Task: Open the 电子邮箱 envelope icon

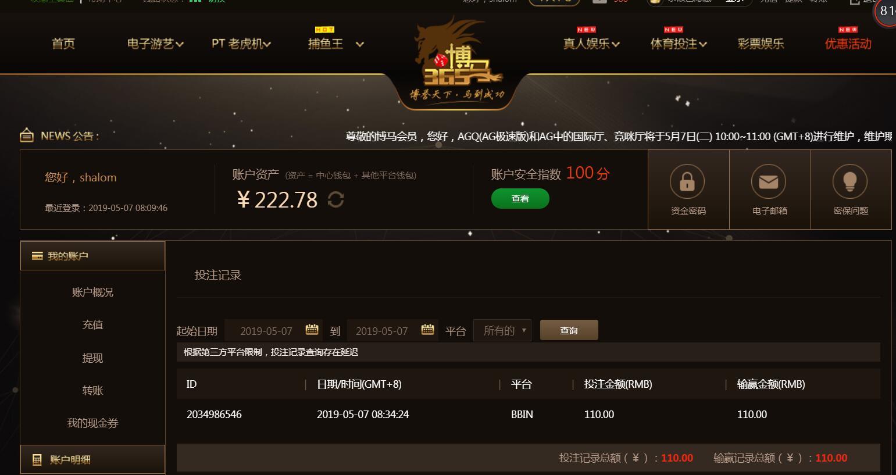Action: pyautogui.click(x=768, y=181)
